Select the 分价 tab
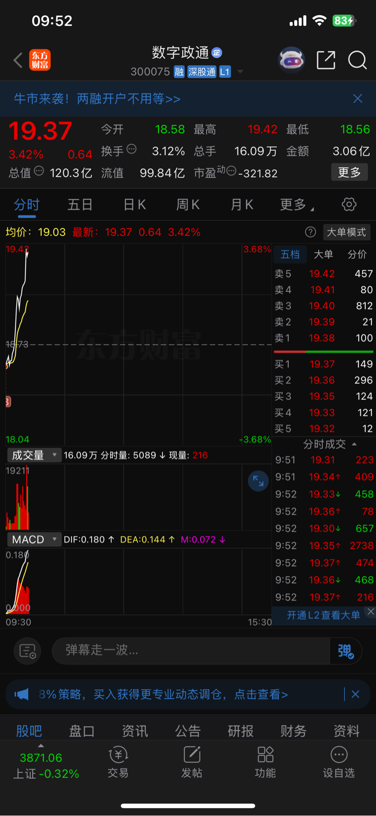This screenshot has height=816, width=376. [x=357, y=254]
